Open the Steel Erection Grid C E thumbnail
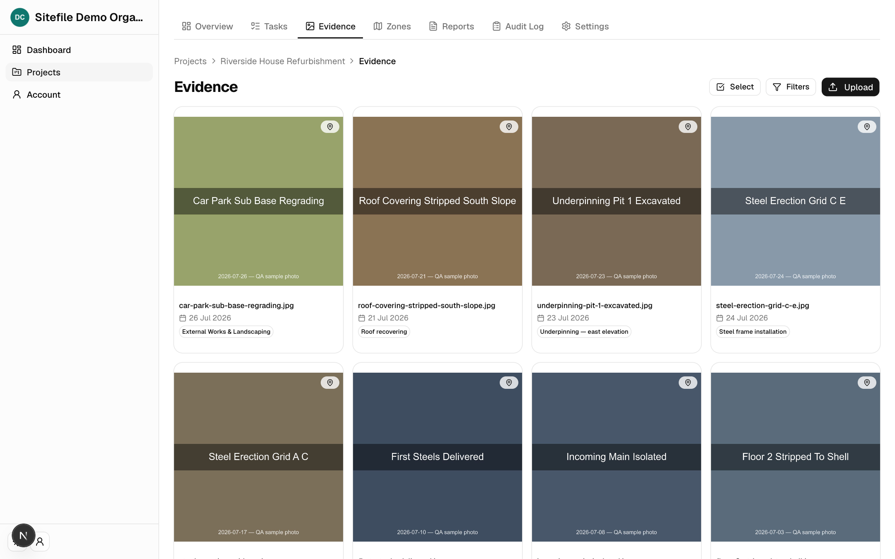895x559 pixels. click(796, 201)
